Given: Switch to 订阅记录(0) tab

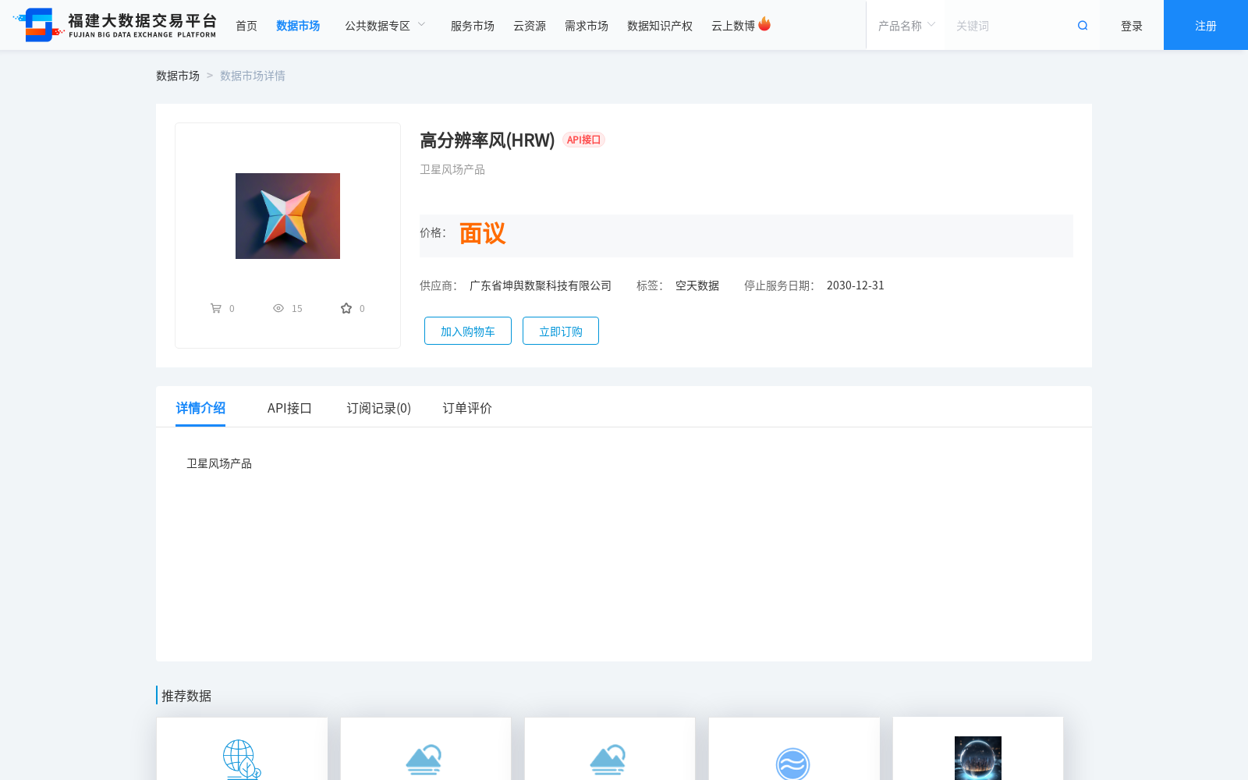Looking at the screenshot, I should coord(379,408).
